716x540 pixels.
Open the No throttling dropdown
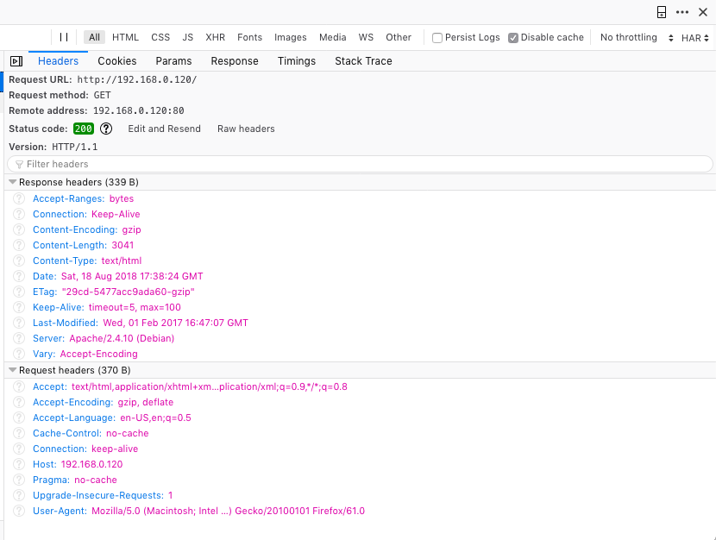629,37
